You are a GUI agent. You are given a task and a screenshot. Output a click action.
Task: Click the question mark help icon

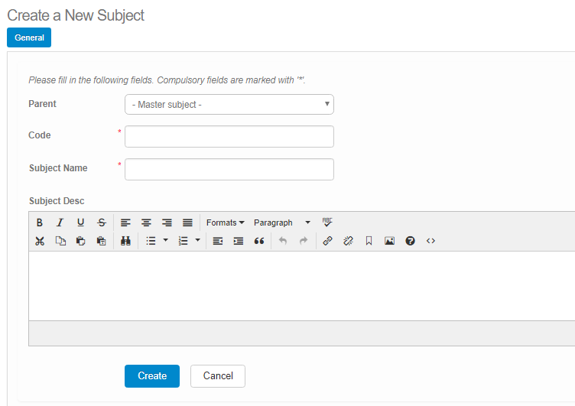pyautogui.click(x=410, y=241)
